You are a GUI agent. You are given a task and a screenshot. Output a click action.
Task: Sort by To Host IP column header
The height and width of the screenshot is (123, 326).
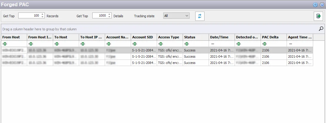tap(92, 37)
